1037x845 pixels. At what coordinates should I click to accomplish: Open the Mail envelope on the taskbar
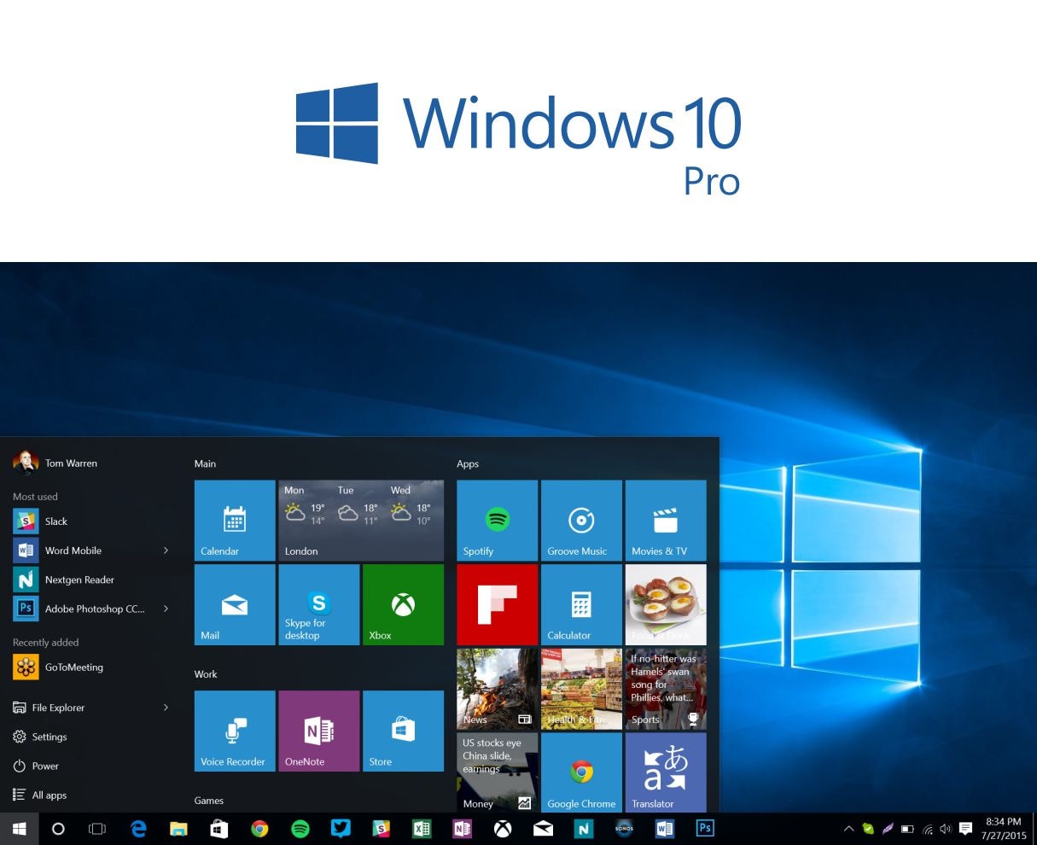[x=543, y=829]
